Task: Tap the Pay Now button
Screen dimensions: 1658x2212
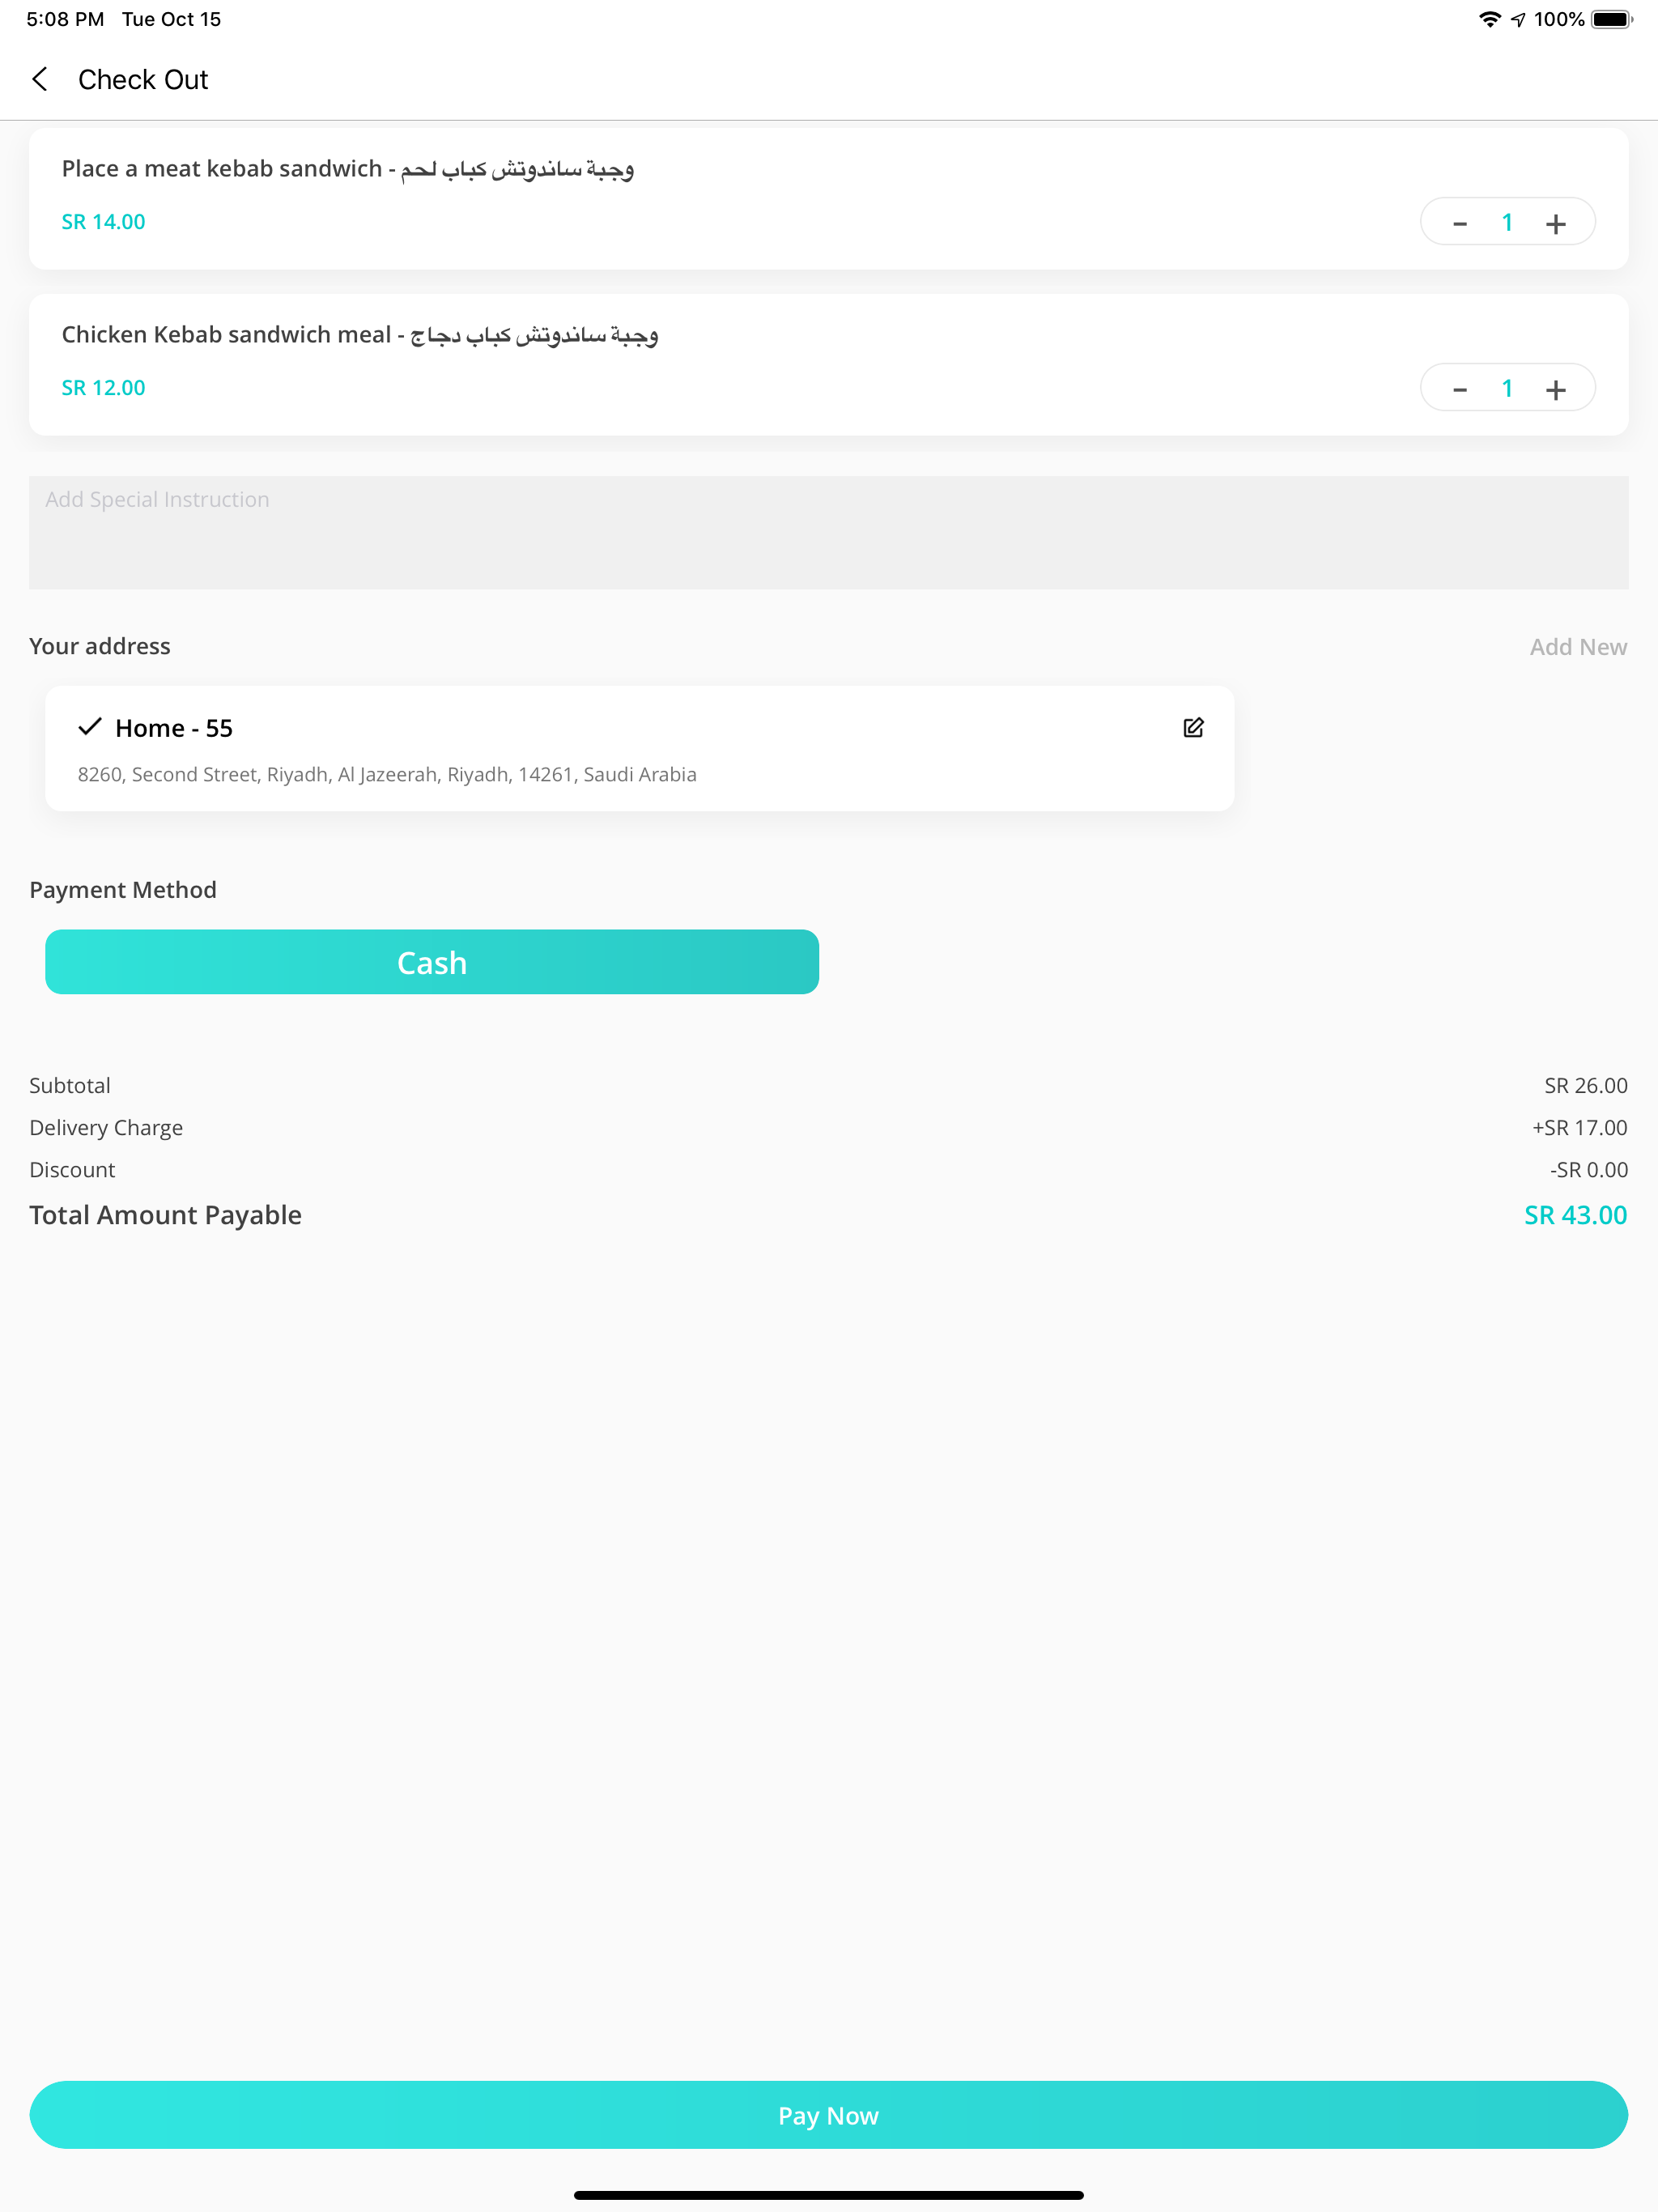Action: [x=828, y=2115]
